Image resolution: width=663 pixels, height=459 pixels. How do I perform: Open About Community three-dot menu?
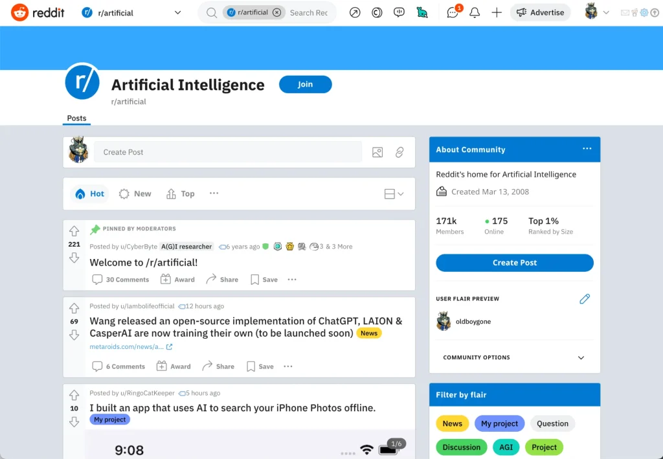pyautogui.click(x=587, y=149)
